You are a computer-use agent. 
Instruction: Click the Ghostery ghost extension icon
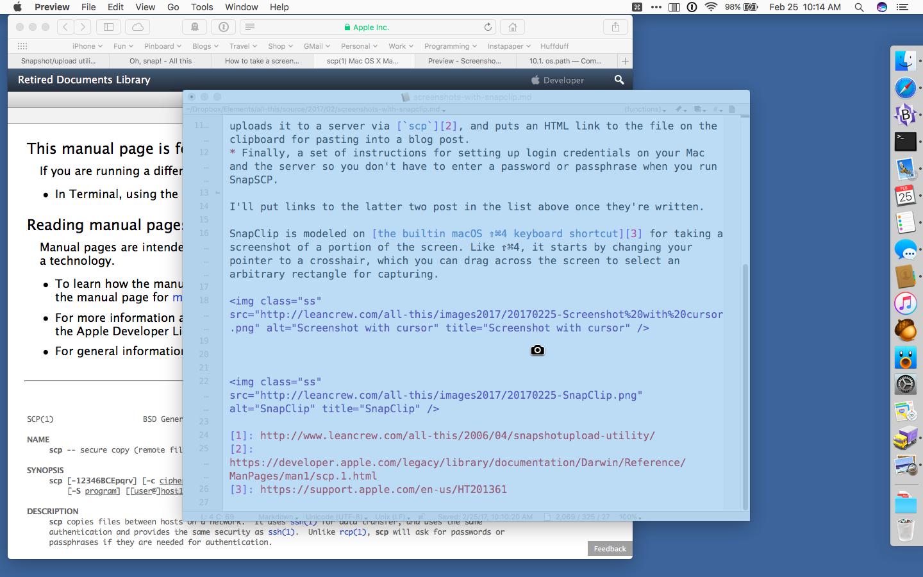[194, 27]
